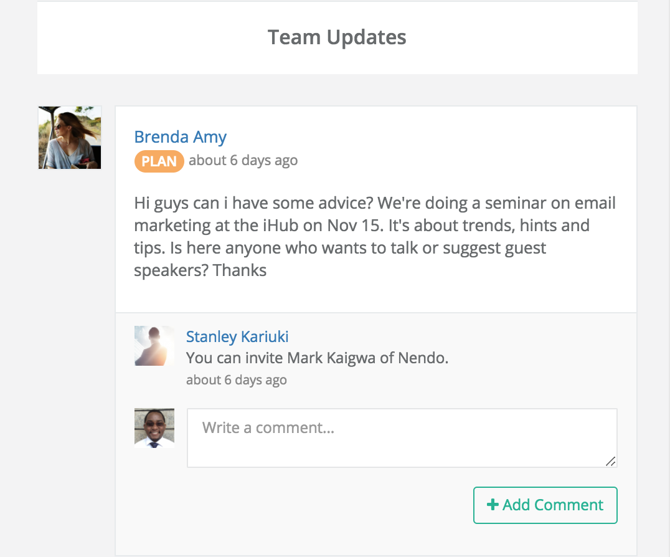Click the comment box resize handle
This screenshot has width=670, height=557.
click(x=611, y=461)
